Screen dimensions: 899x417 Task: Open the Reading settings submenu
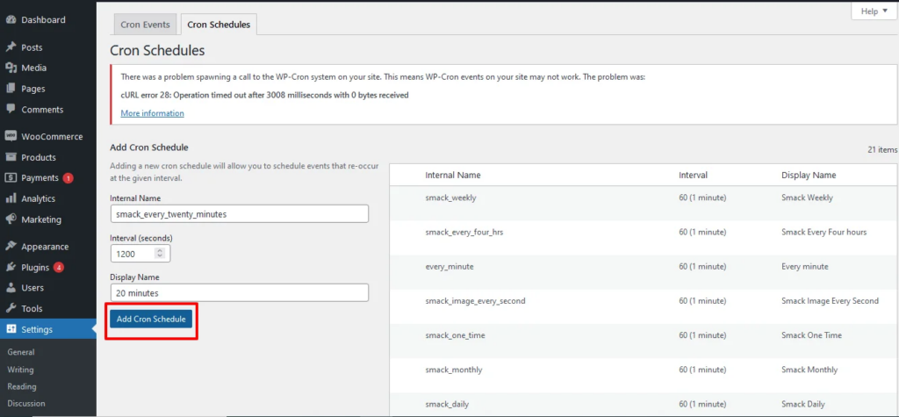22,386
